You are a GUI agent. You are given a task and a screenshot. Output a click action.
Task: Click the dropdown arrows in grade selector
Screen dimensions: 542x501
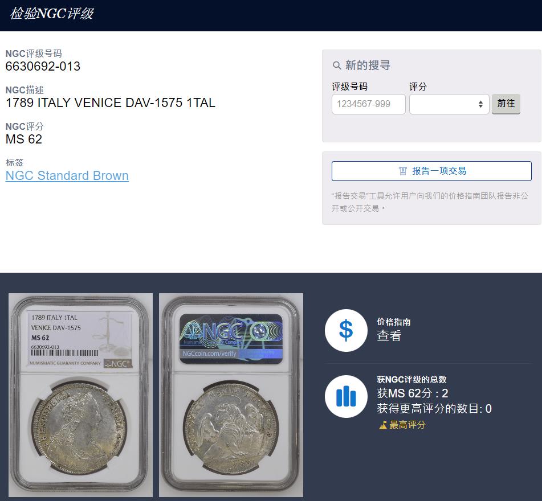[480, 104]
